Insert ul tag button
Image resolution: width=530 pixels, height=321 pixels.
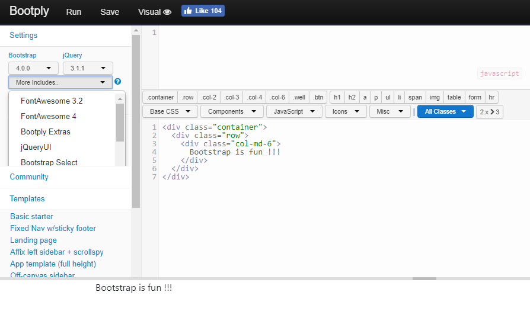pos(388,97)
